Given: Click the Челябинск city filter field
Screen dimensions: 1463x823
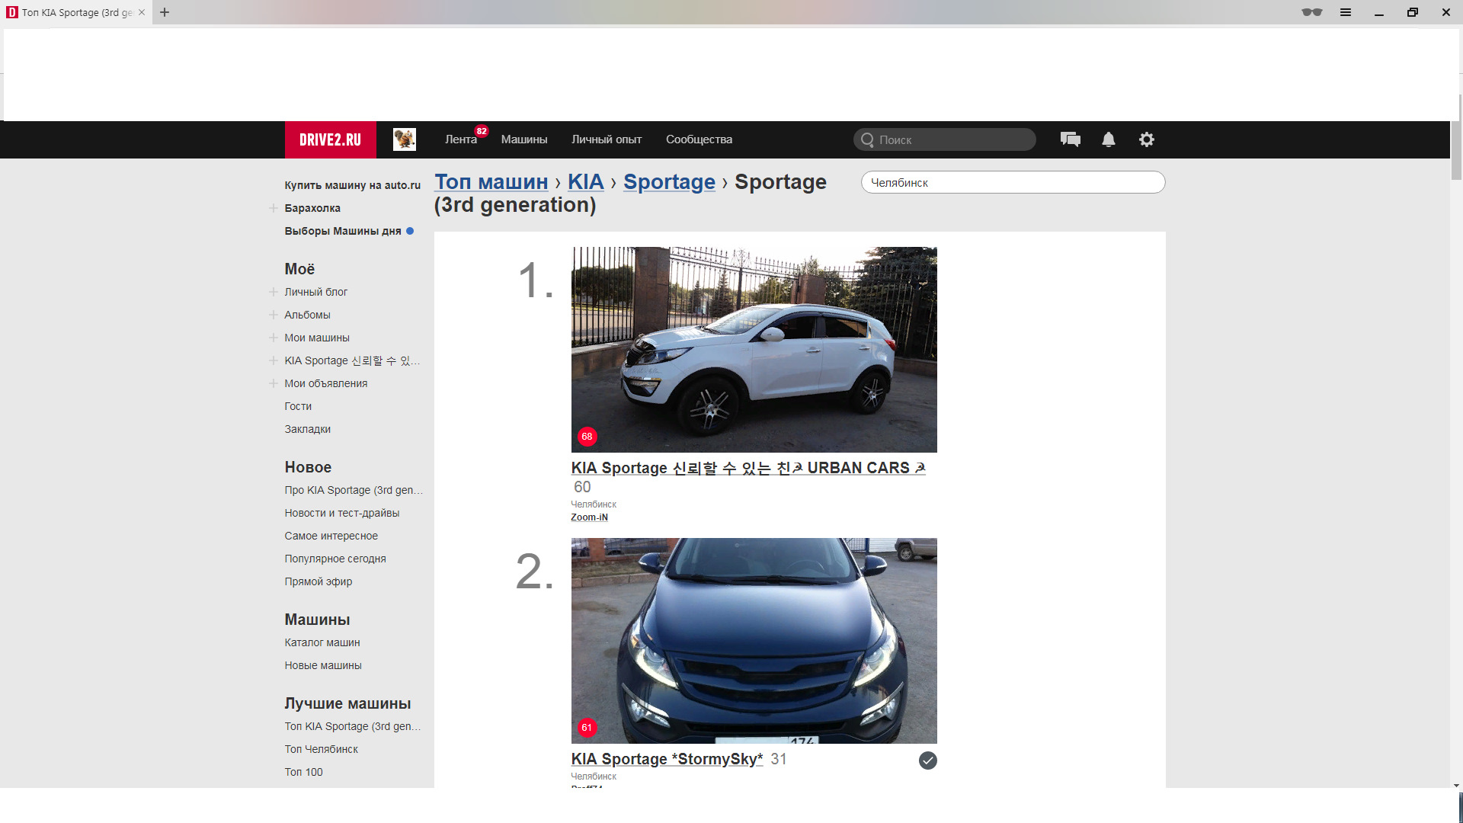Looking at the screenshot, I should pos(1013,182).
